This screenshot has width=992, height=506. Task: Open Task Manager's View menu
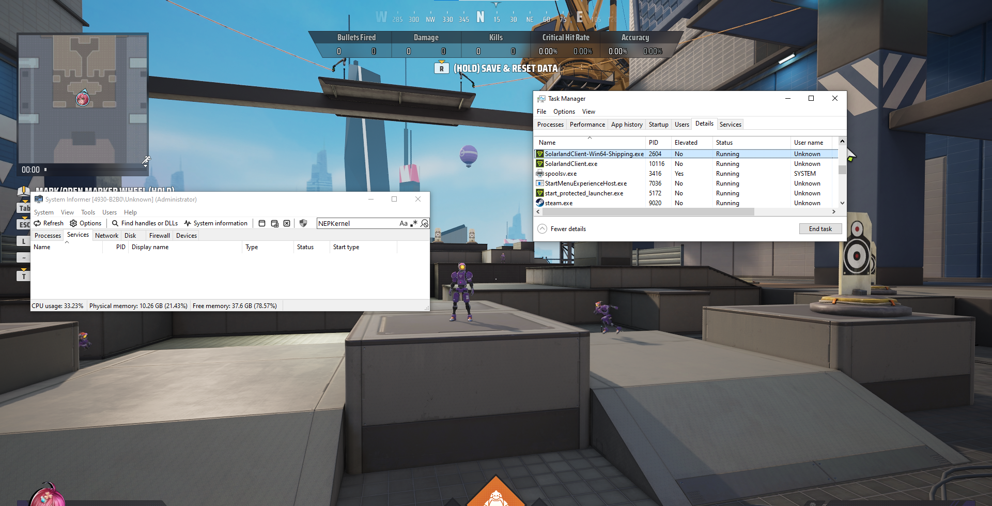pyautogui.click(x=588, y=112)
